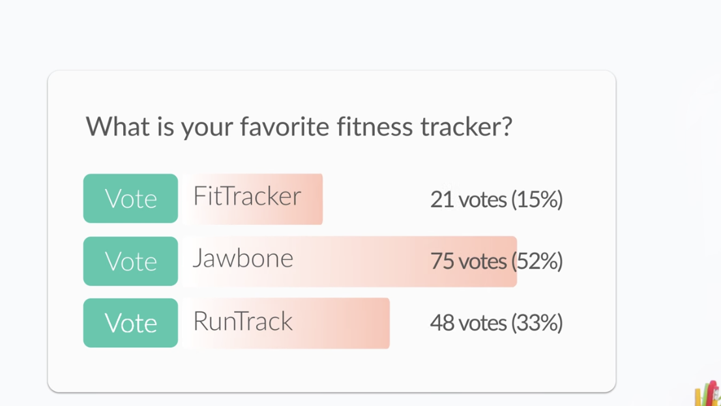Click the Vote button for FitTracker
The image size is (721, 406).
pyautogui.click(x=130, y=198)
